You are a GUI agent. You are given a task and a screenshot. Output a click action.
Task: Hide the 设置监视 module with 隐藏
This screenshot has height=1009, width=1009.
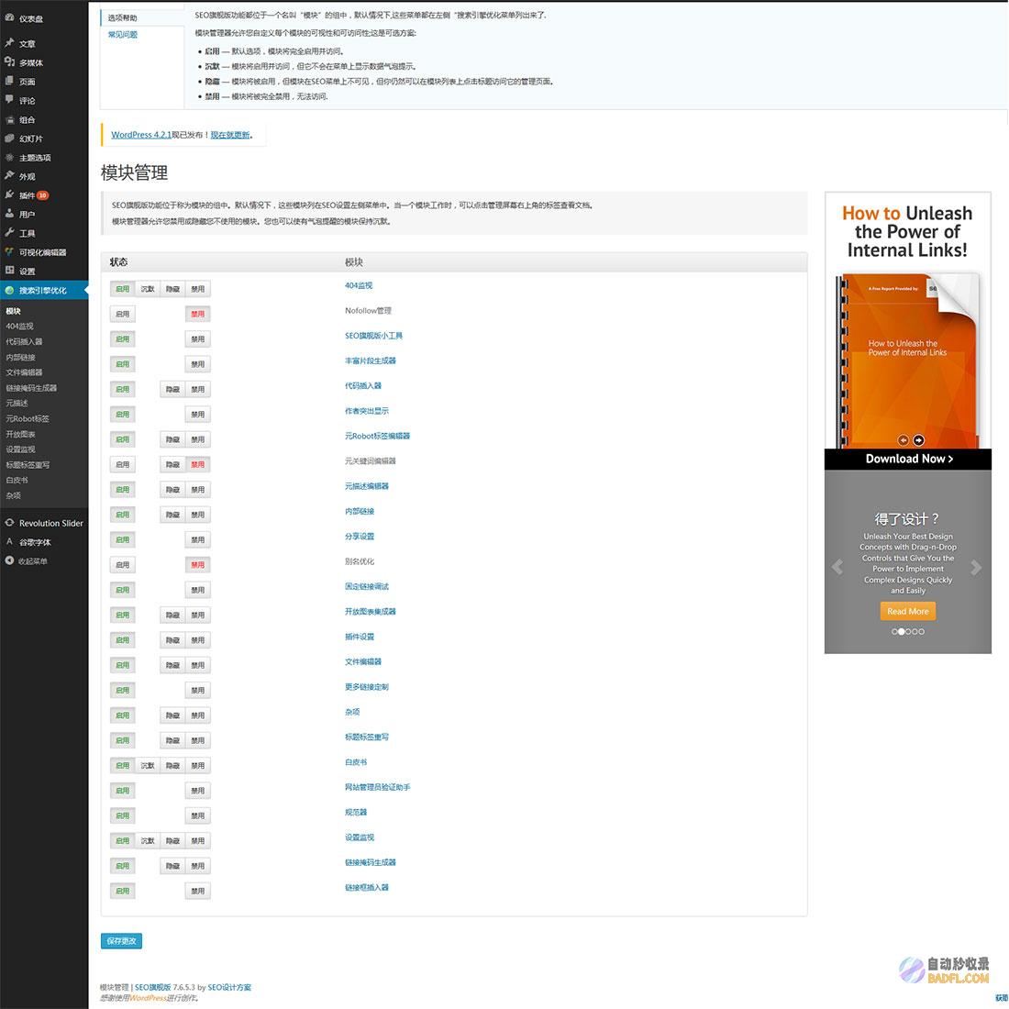(x=172, y=841)
